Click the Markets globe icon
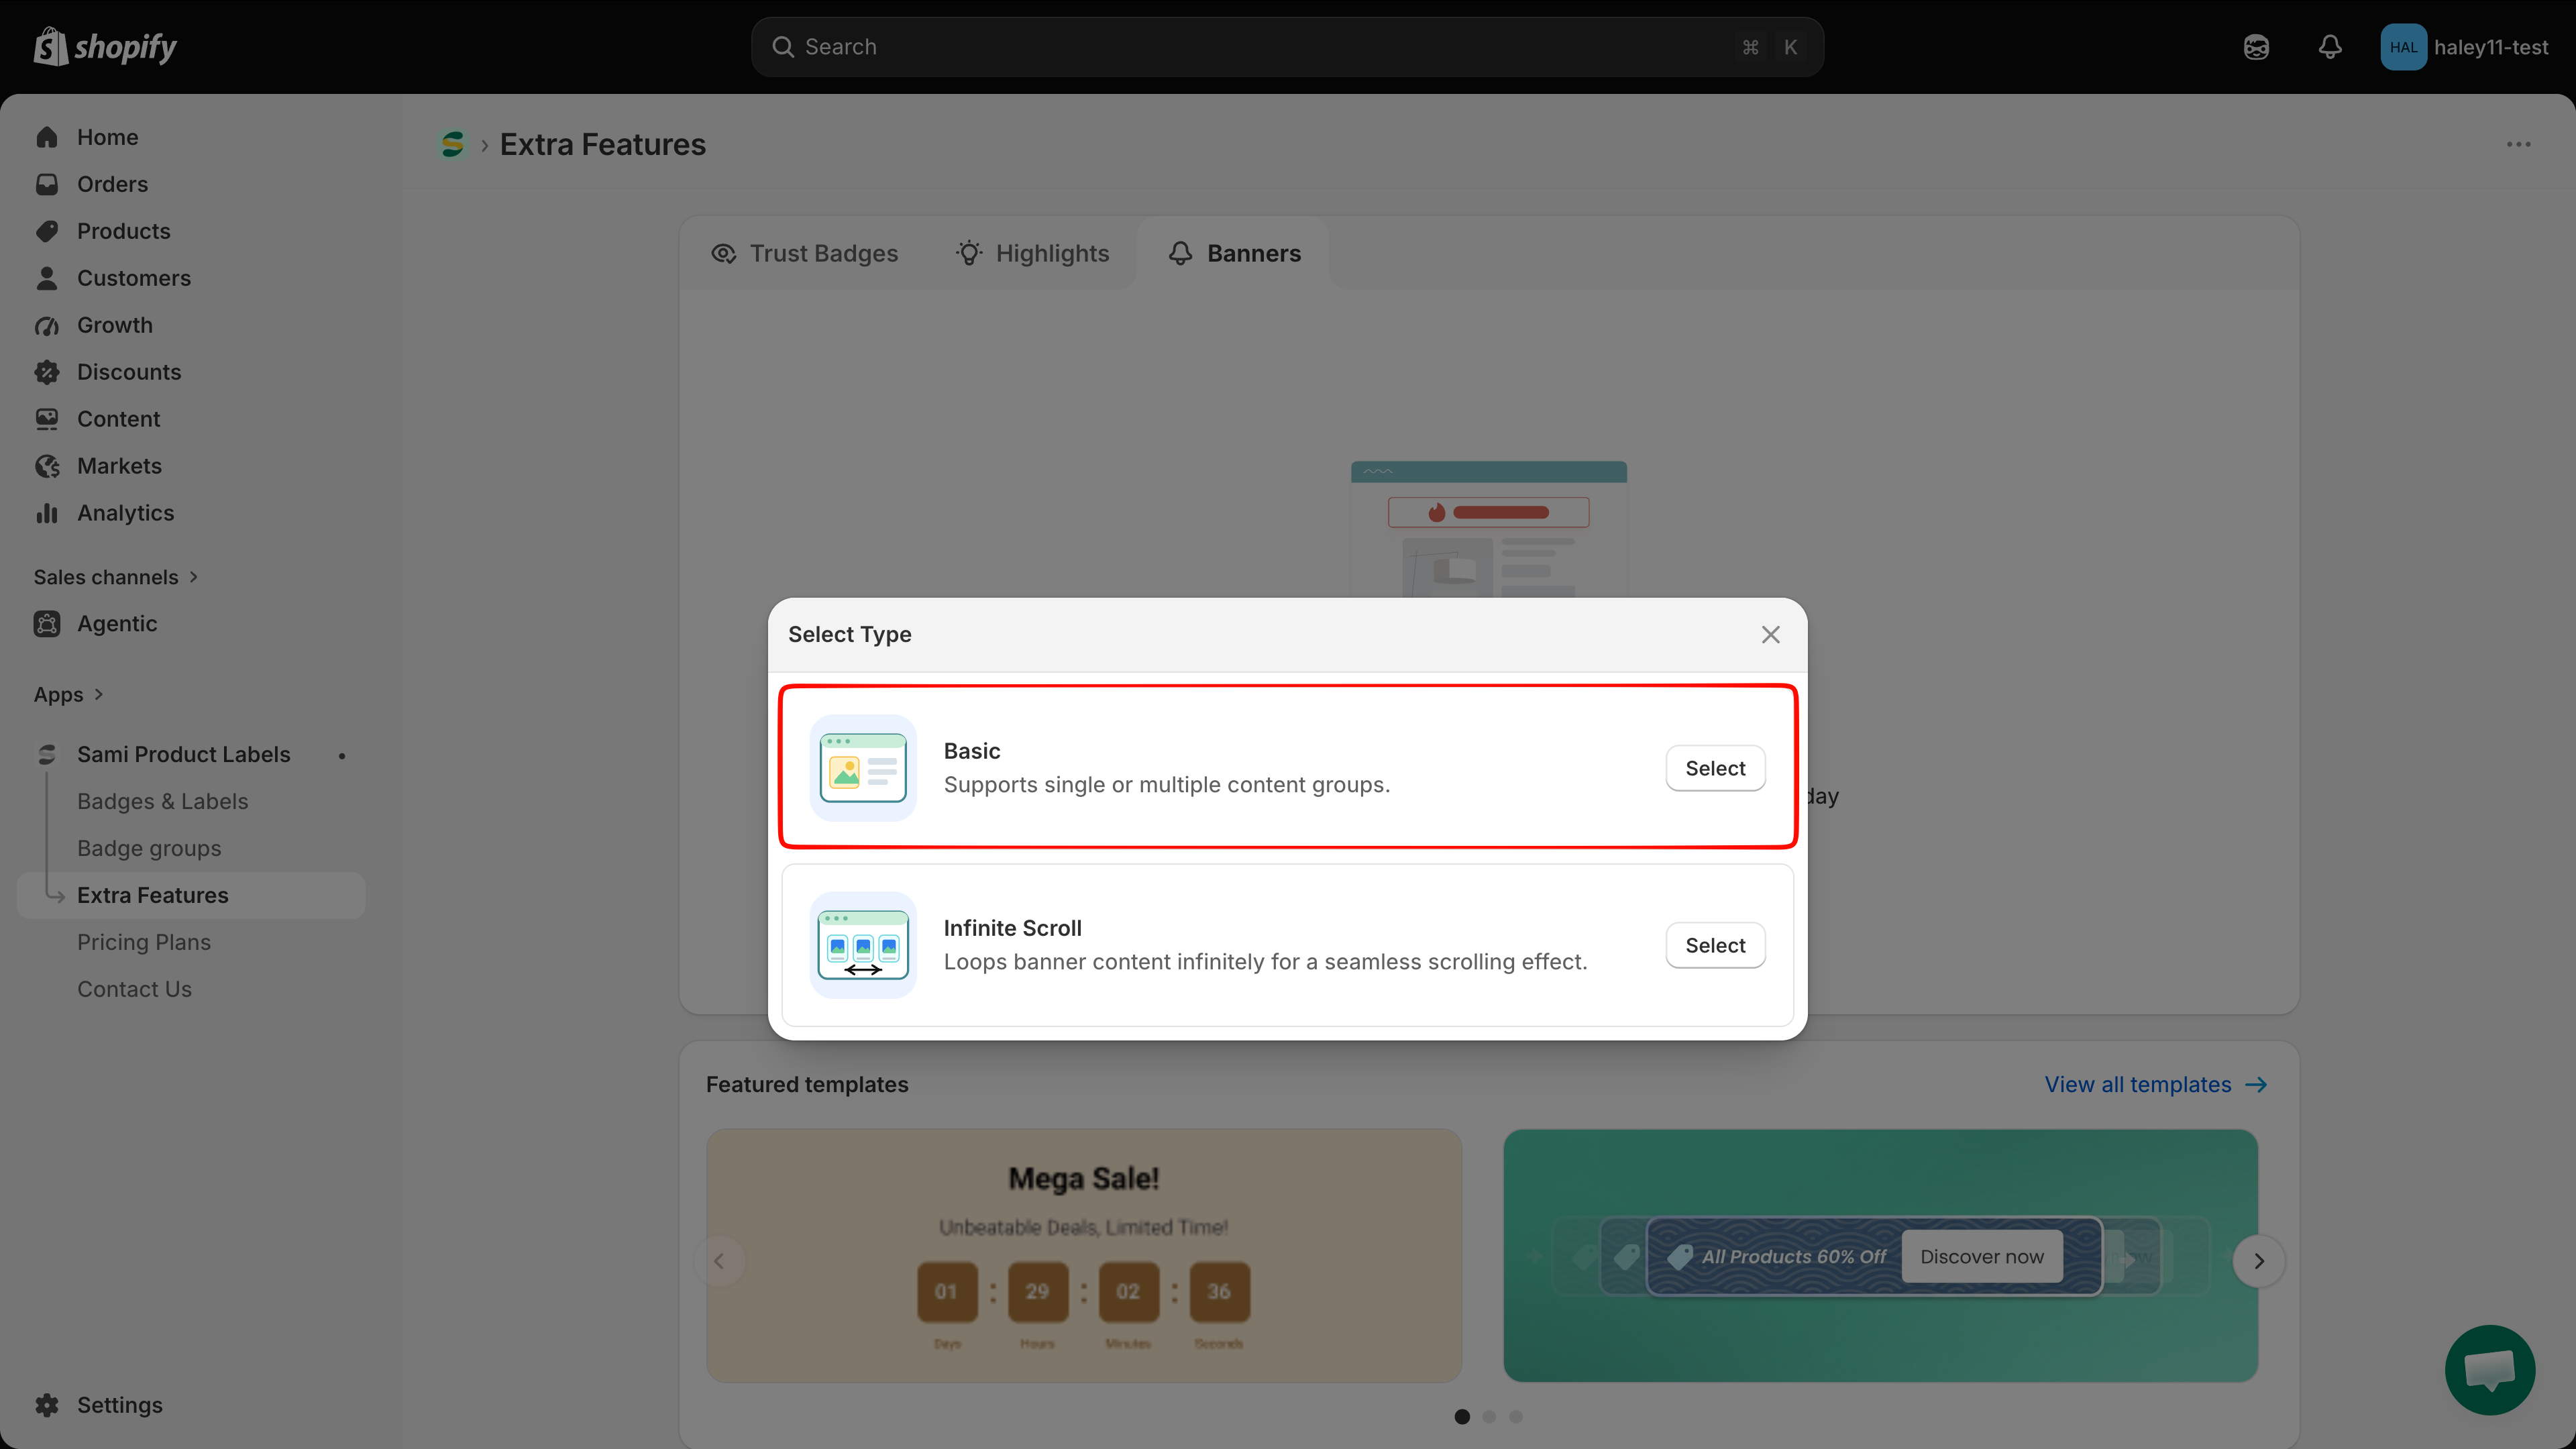Viewport: 2576px width, 1449px height. click(47, 466)
